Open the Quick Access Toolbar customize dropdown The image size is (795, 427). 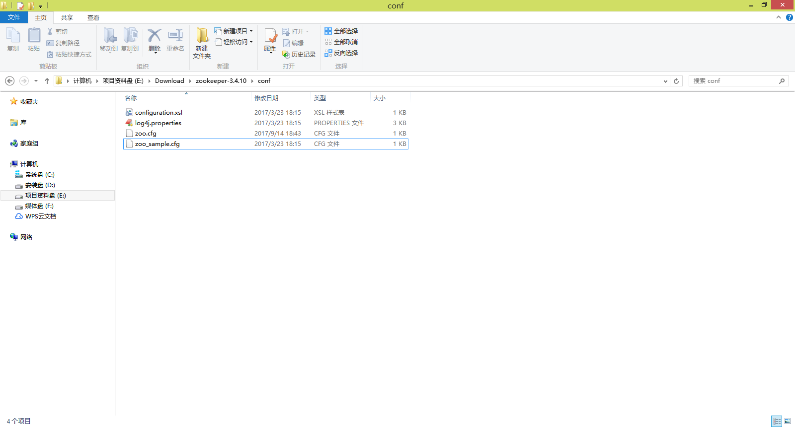pyautogui.click(x=41, y=6)
